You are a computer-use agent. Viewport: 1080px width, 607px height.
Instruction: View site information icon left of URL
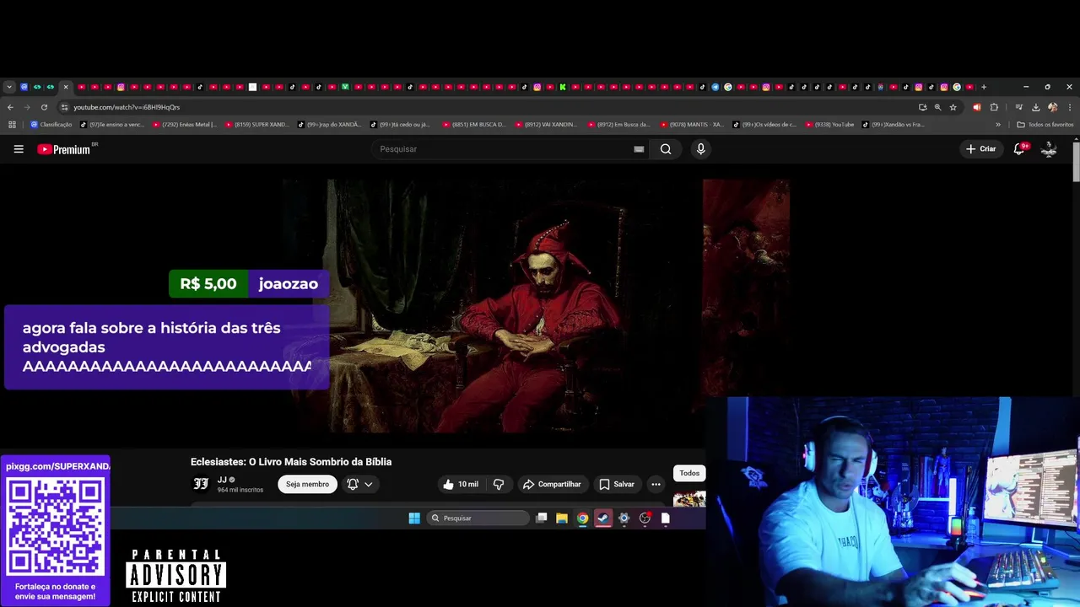click(64, 107)
